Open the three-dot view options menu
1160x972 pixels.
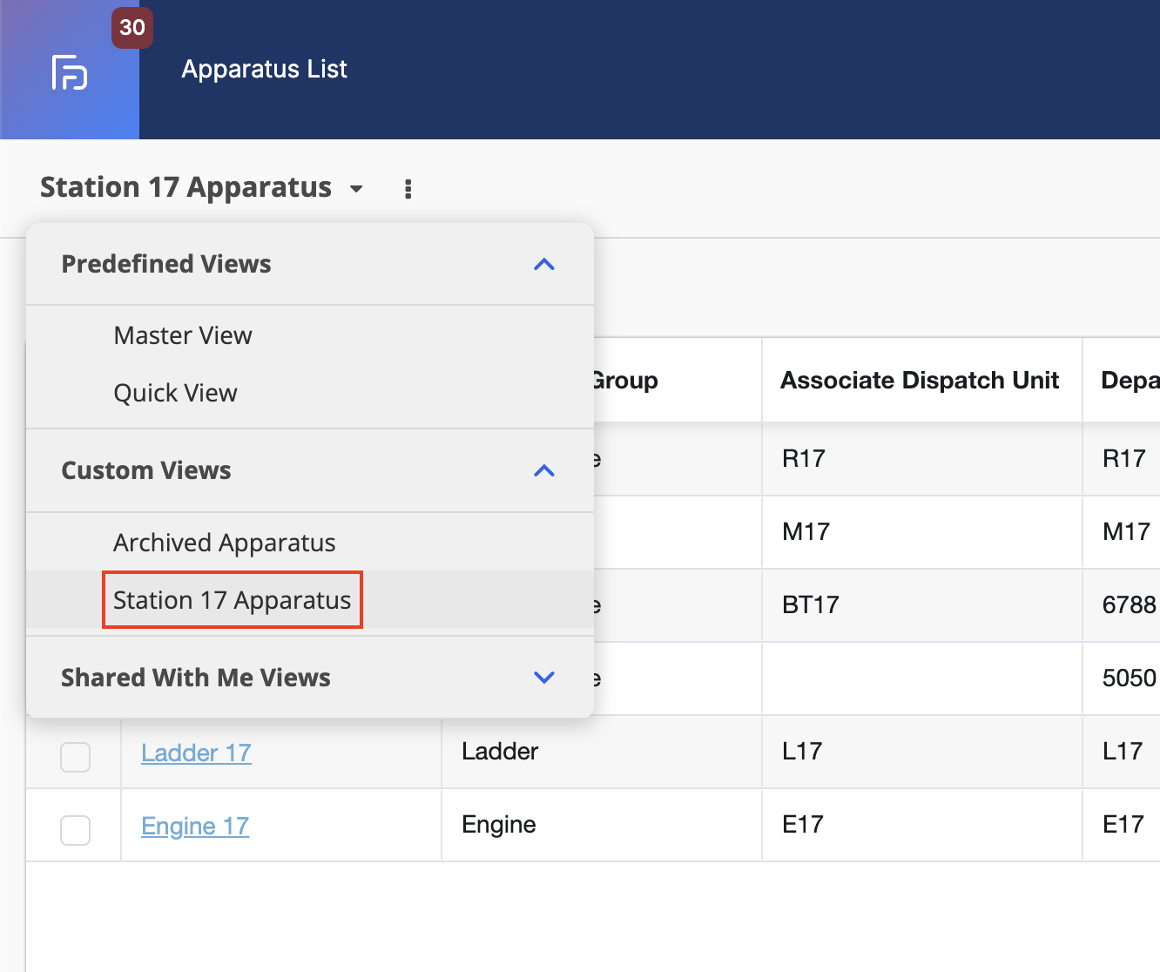click(408, 189)
